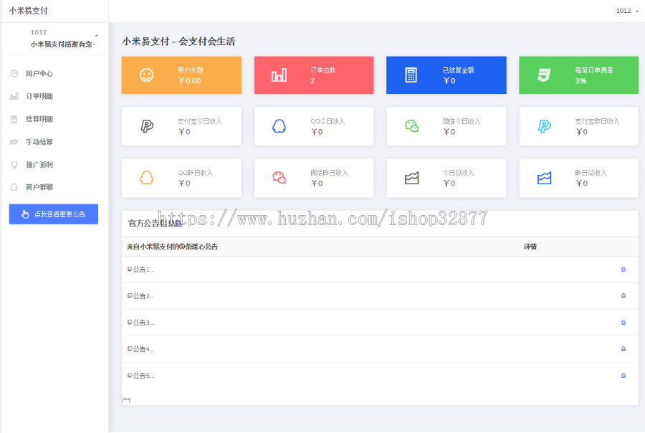Click the 用户中心 sidebar icon

14,74
